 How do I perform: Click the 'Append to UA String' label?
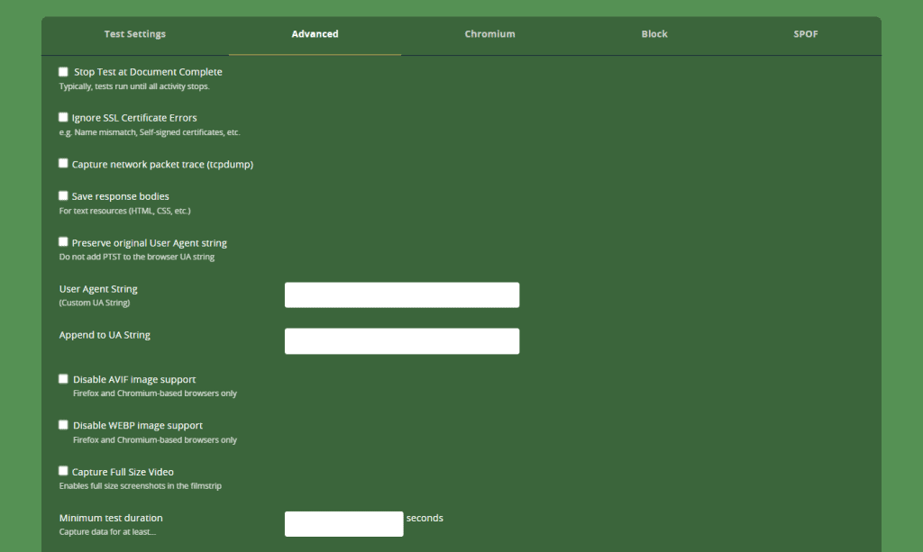(x=105, y=334)
